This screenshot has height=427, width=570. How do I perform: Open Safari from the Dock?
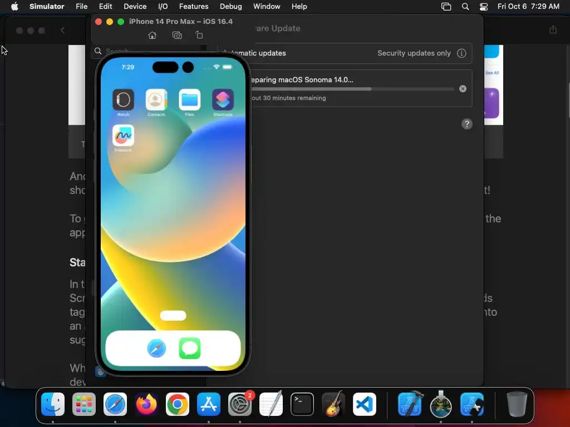(115, 404)
